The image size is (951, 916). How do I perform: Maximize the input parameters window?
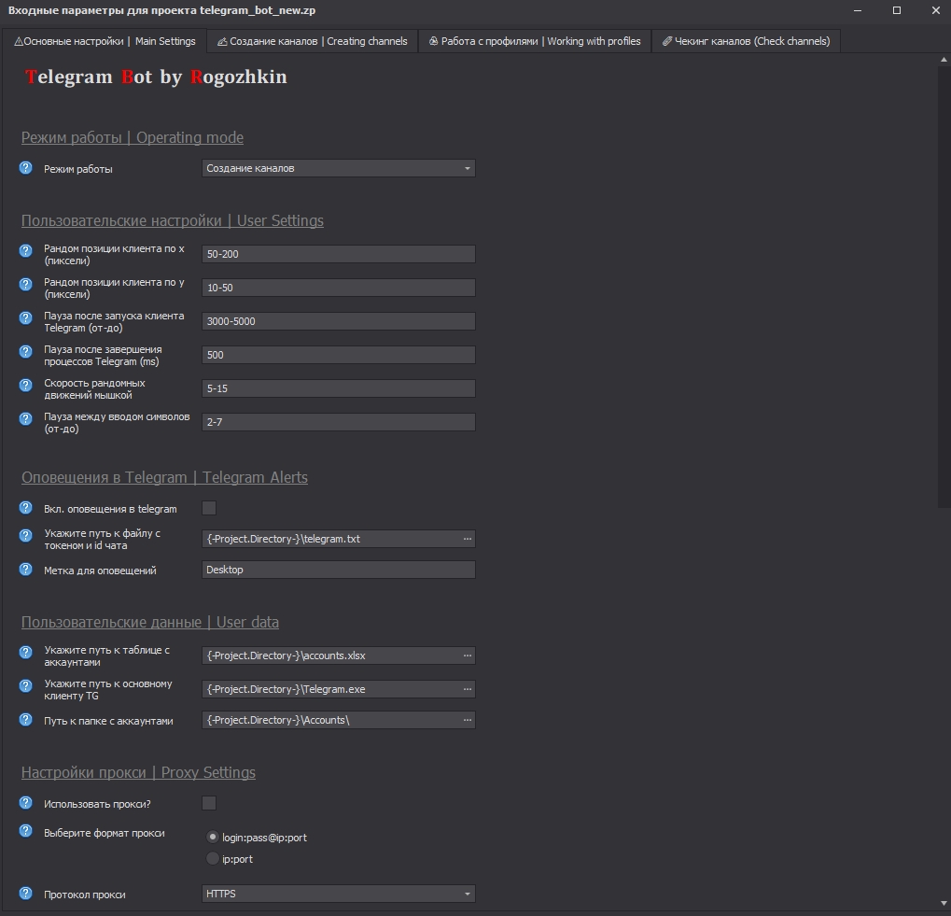coord(897,10)
